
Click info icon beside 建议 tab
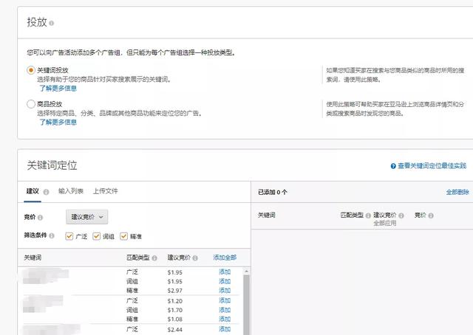coord(46,192)
